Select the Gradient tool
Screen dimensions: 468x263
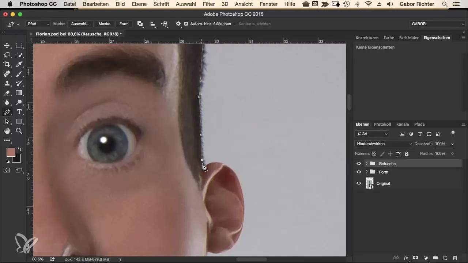point(19,93)
